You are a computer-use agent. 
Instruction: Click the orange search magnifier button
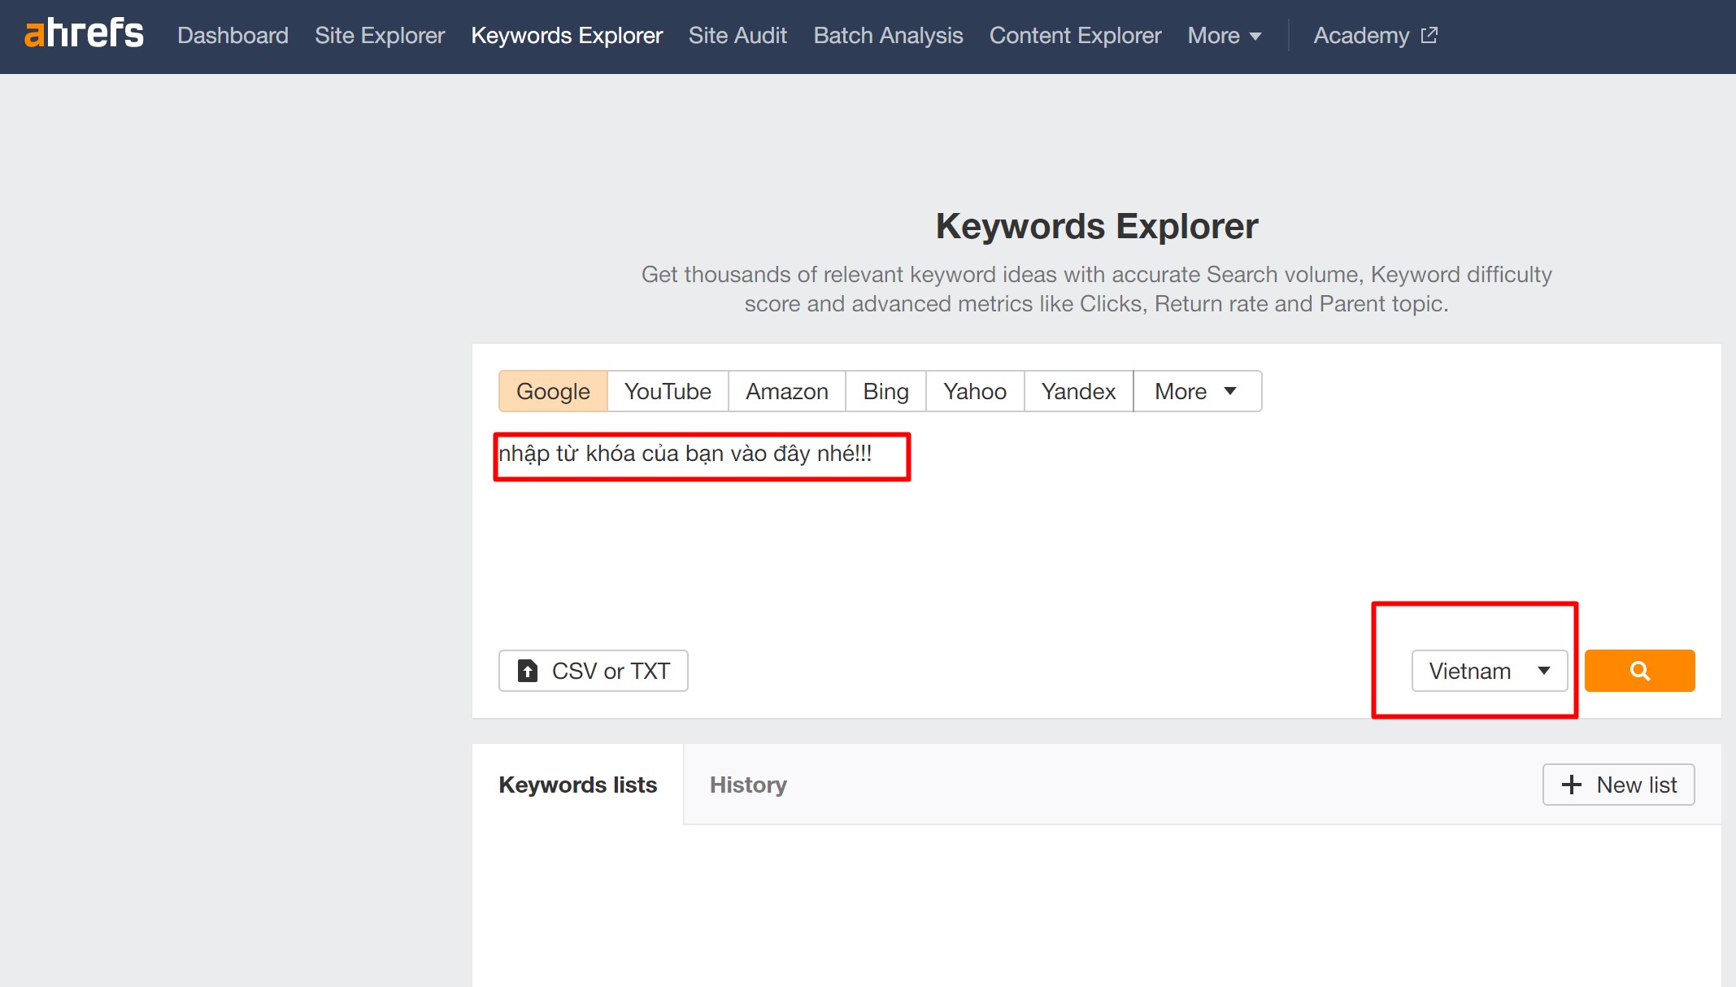pyautogui.click(x=1639, y=671)
